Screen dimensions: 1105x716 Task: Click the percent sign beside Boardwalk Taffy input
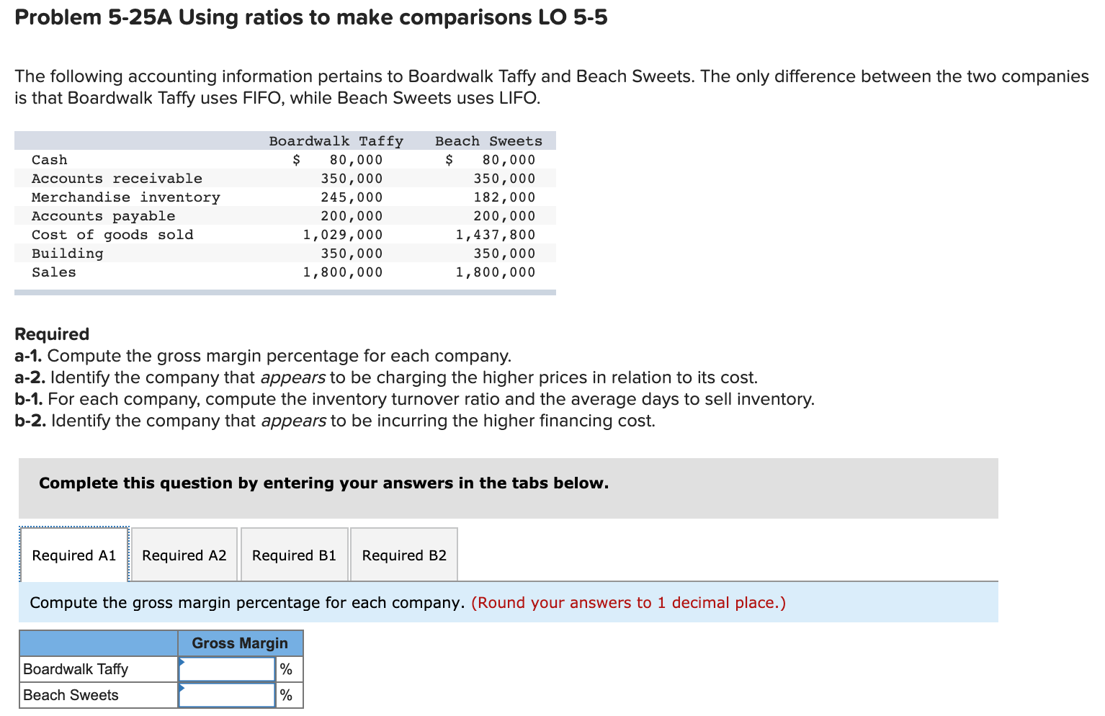point(287,668)
